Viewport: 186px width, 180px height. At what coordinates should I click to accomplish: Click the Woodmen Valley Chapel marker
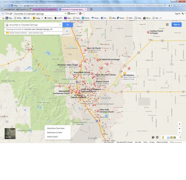pyautogui.click(x=80, y=66)
